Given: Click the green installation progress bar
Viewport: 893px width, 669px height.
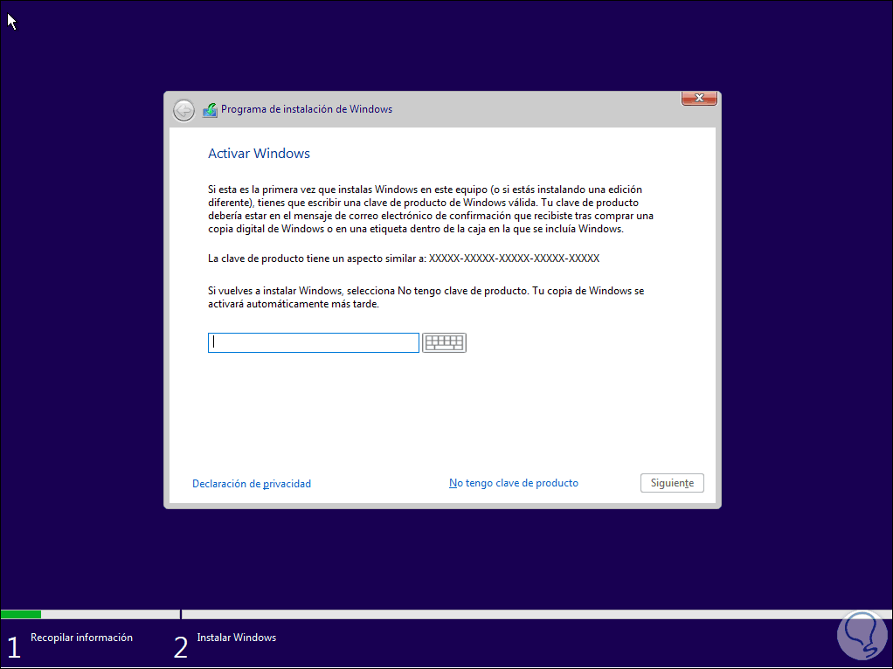Looking at the screenshot, I should coord(21,614).
